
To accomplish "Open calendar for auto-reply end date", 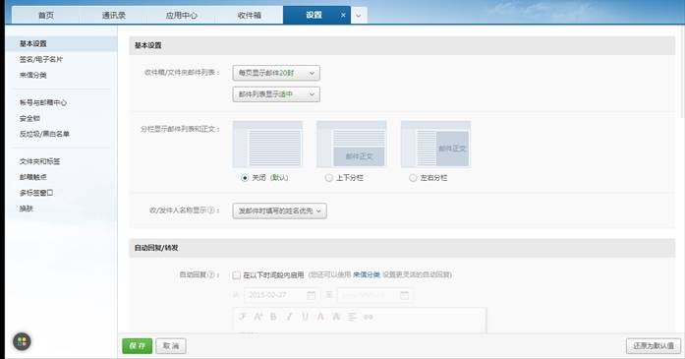I will pyautogui.click(x=405, y=295).
